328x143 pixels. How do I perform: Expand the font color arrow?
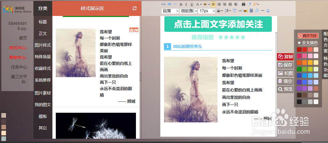pyautogui.click(x=201, y=4)
